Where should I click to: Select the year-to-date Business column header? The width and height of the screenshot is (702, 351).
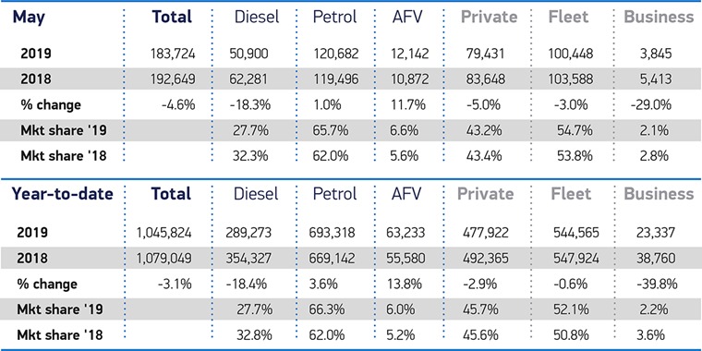659,194
